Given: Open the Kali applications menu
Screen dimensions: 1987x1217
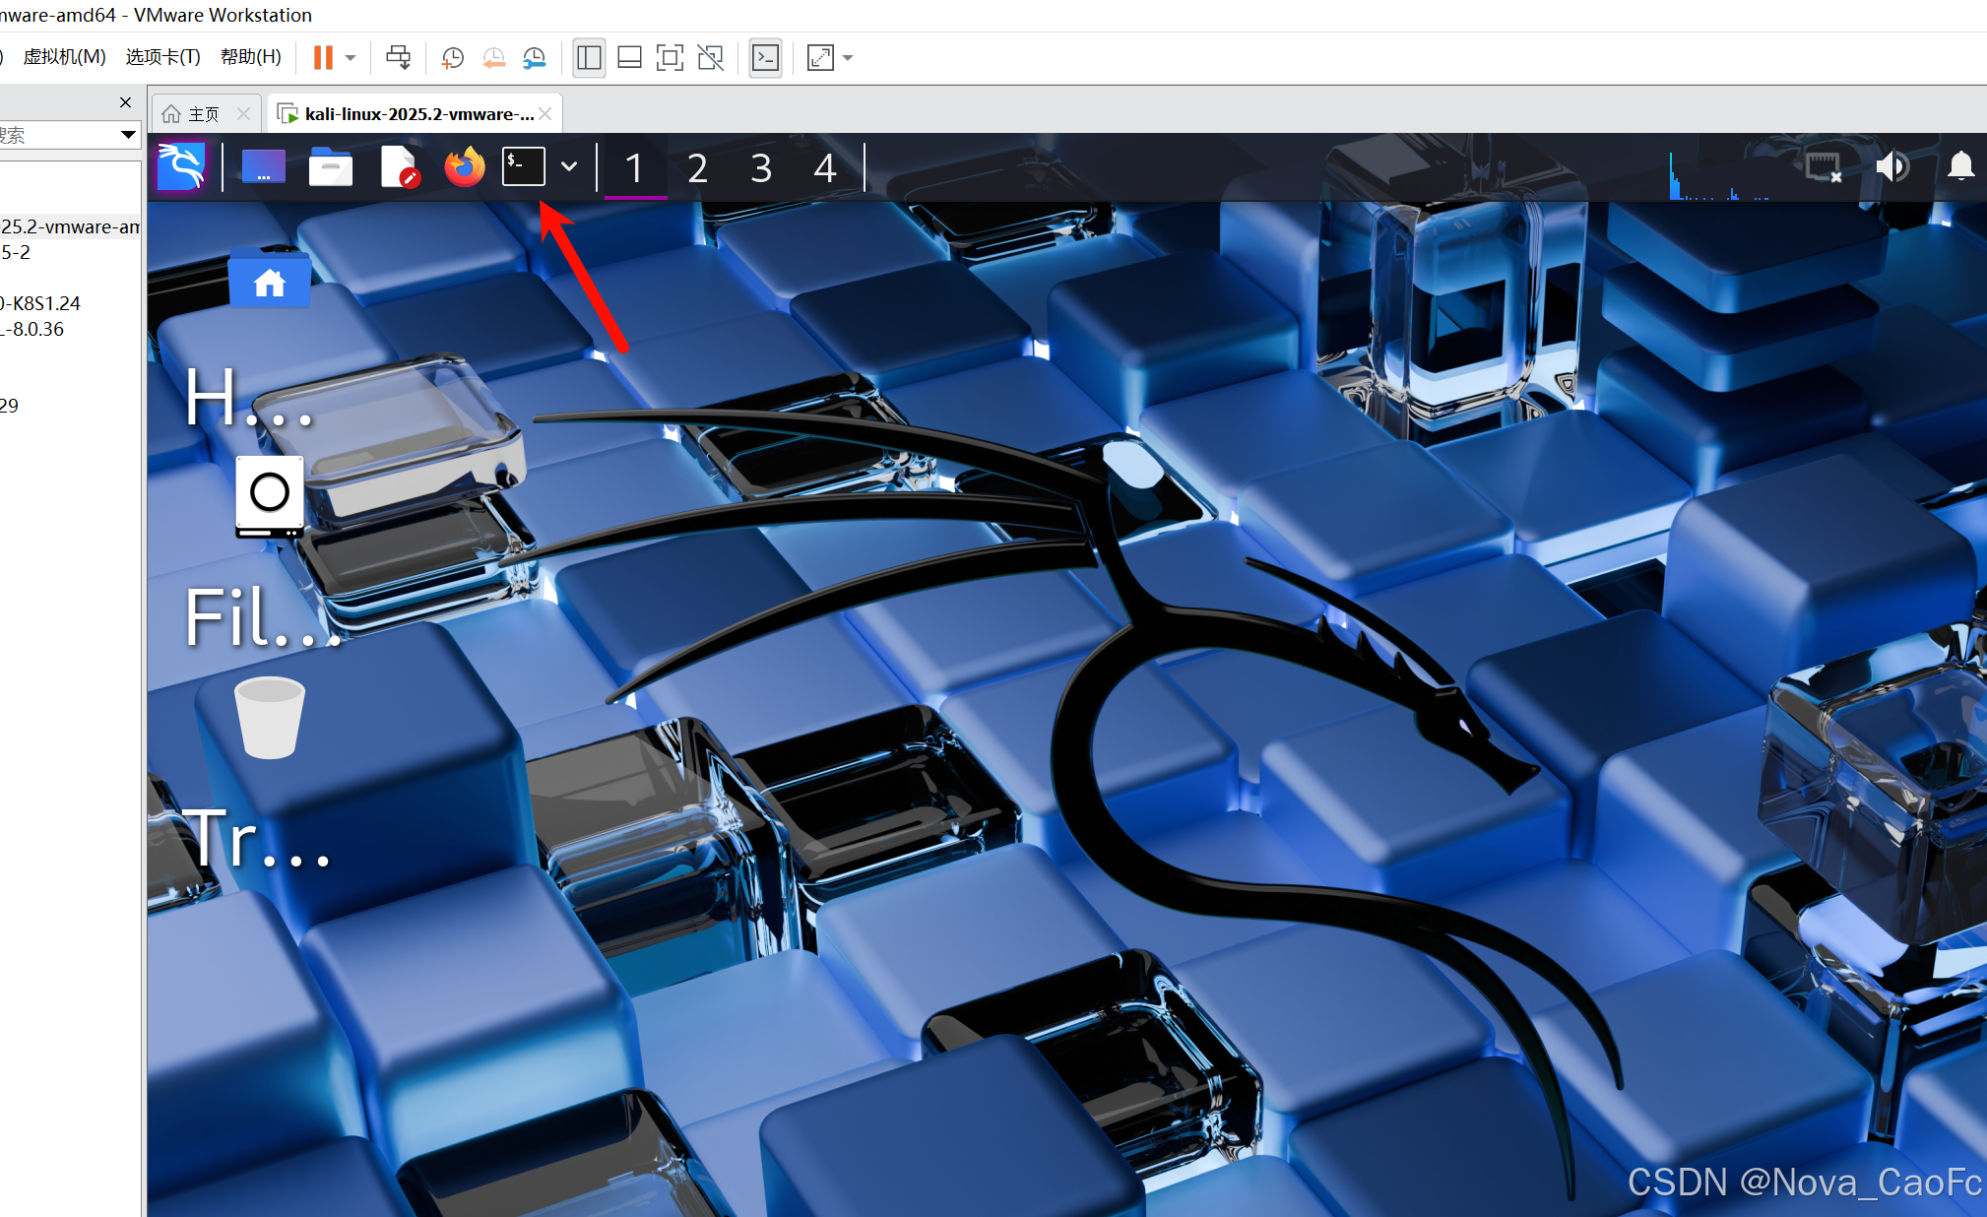Looking at the screenshot, I should point(181,166).
